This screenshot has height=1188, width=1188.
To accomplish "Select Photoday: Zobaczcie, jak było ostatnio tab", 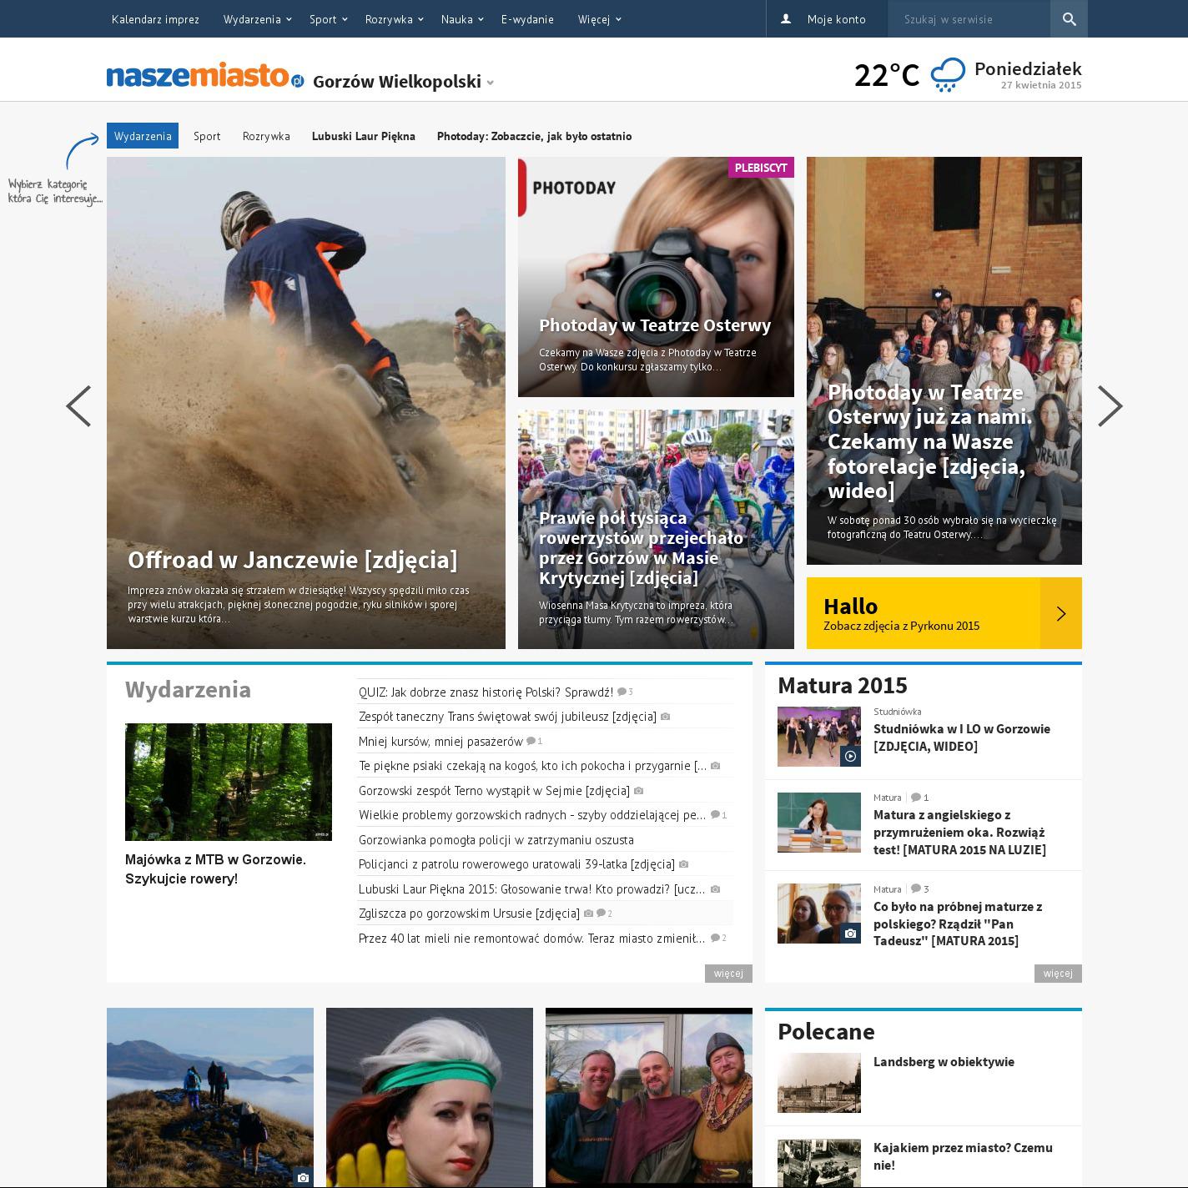I will coord(534,136).
